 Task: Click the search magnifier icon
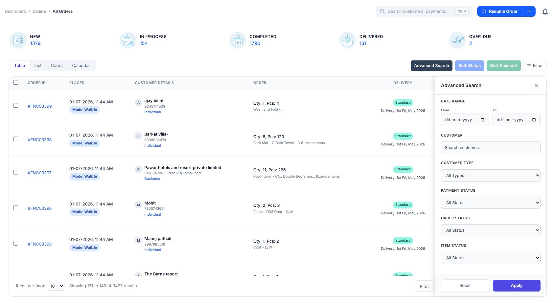(382, 11)
